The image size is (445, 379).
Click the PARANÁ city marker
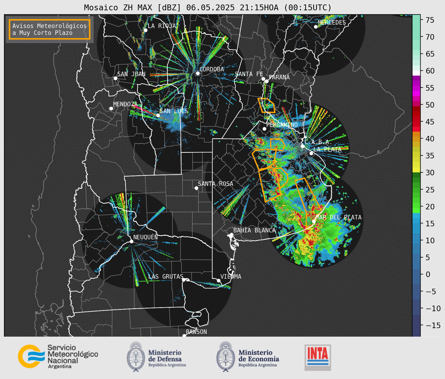[267, 81]
